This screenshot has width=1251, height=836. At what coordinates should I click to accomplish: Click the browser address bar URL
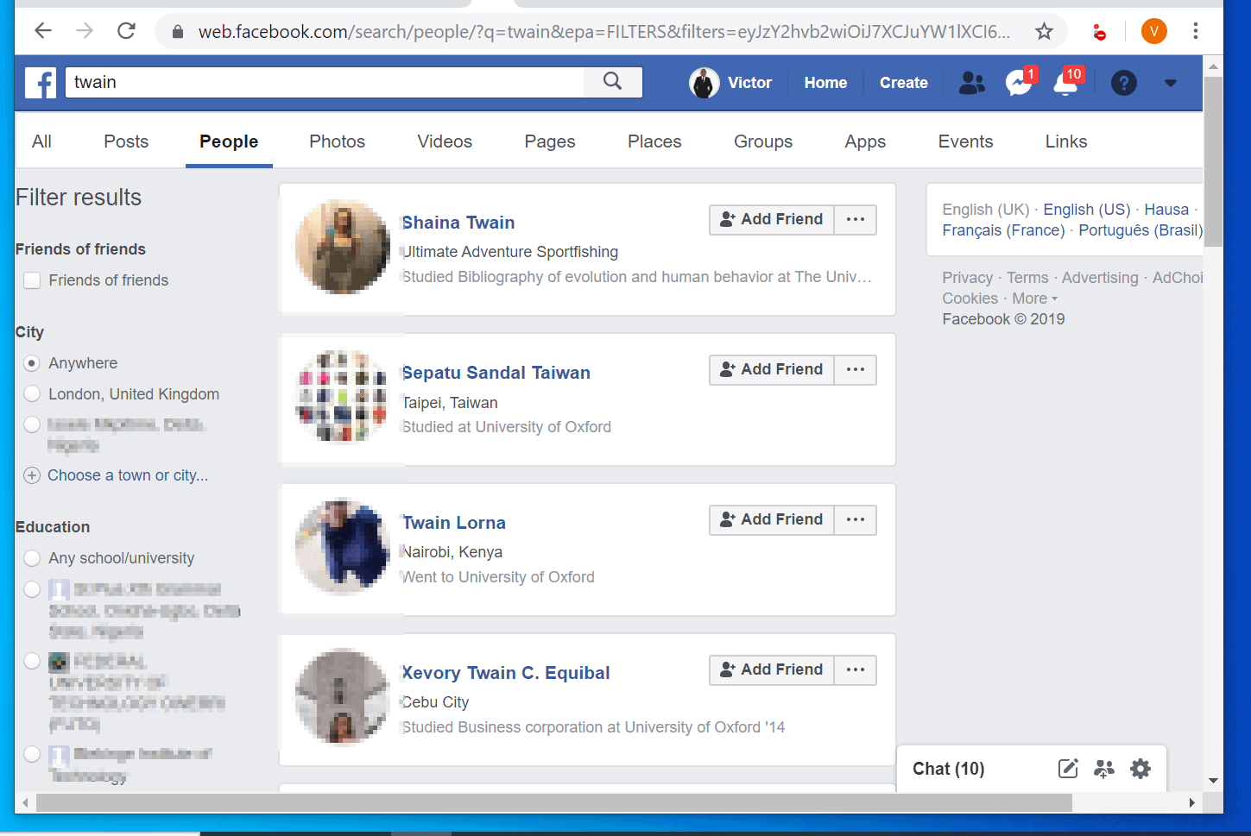pyautogui.click(x=603, y=32)
